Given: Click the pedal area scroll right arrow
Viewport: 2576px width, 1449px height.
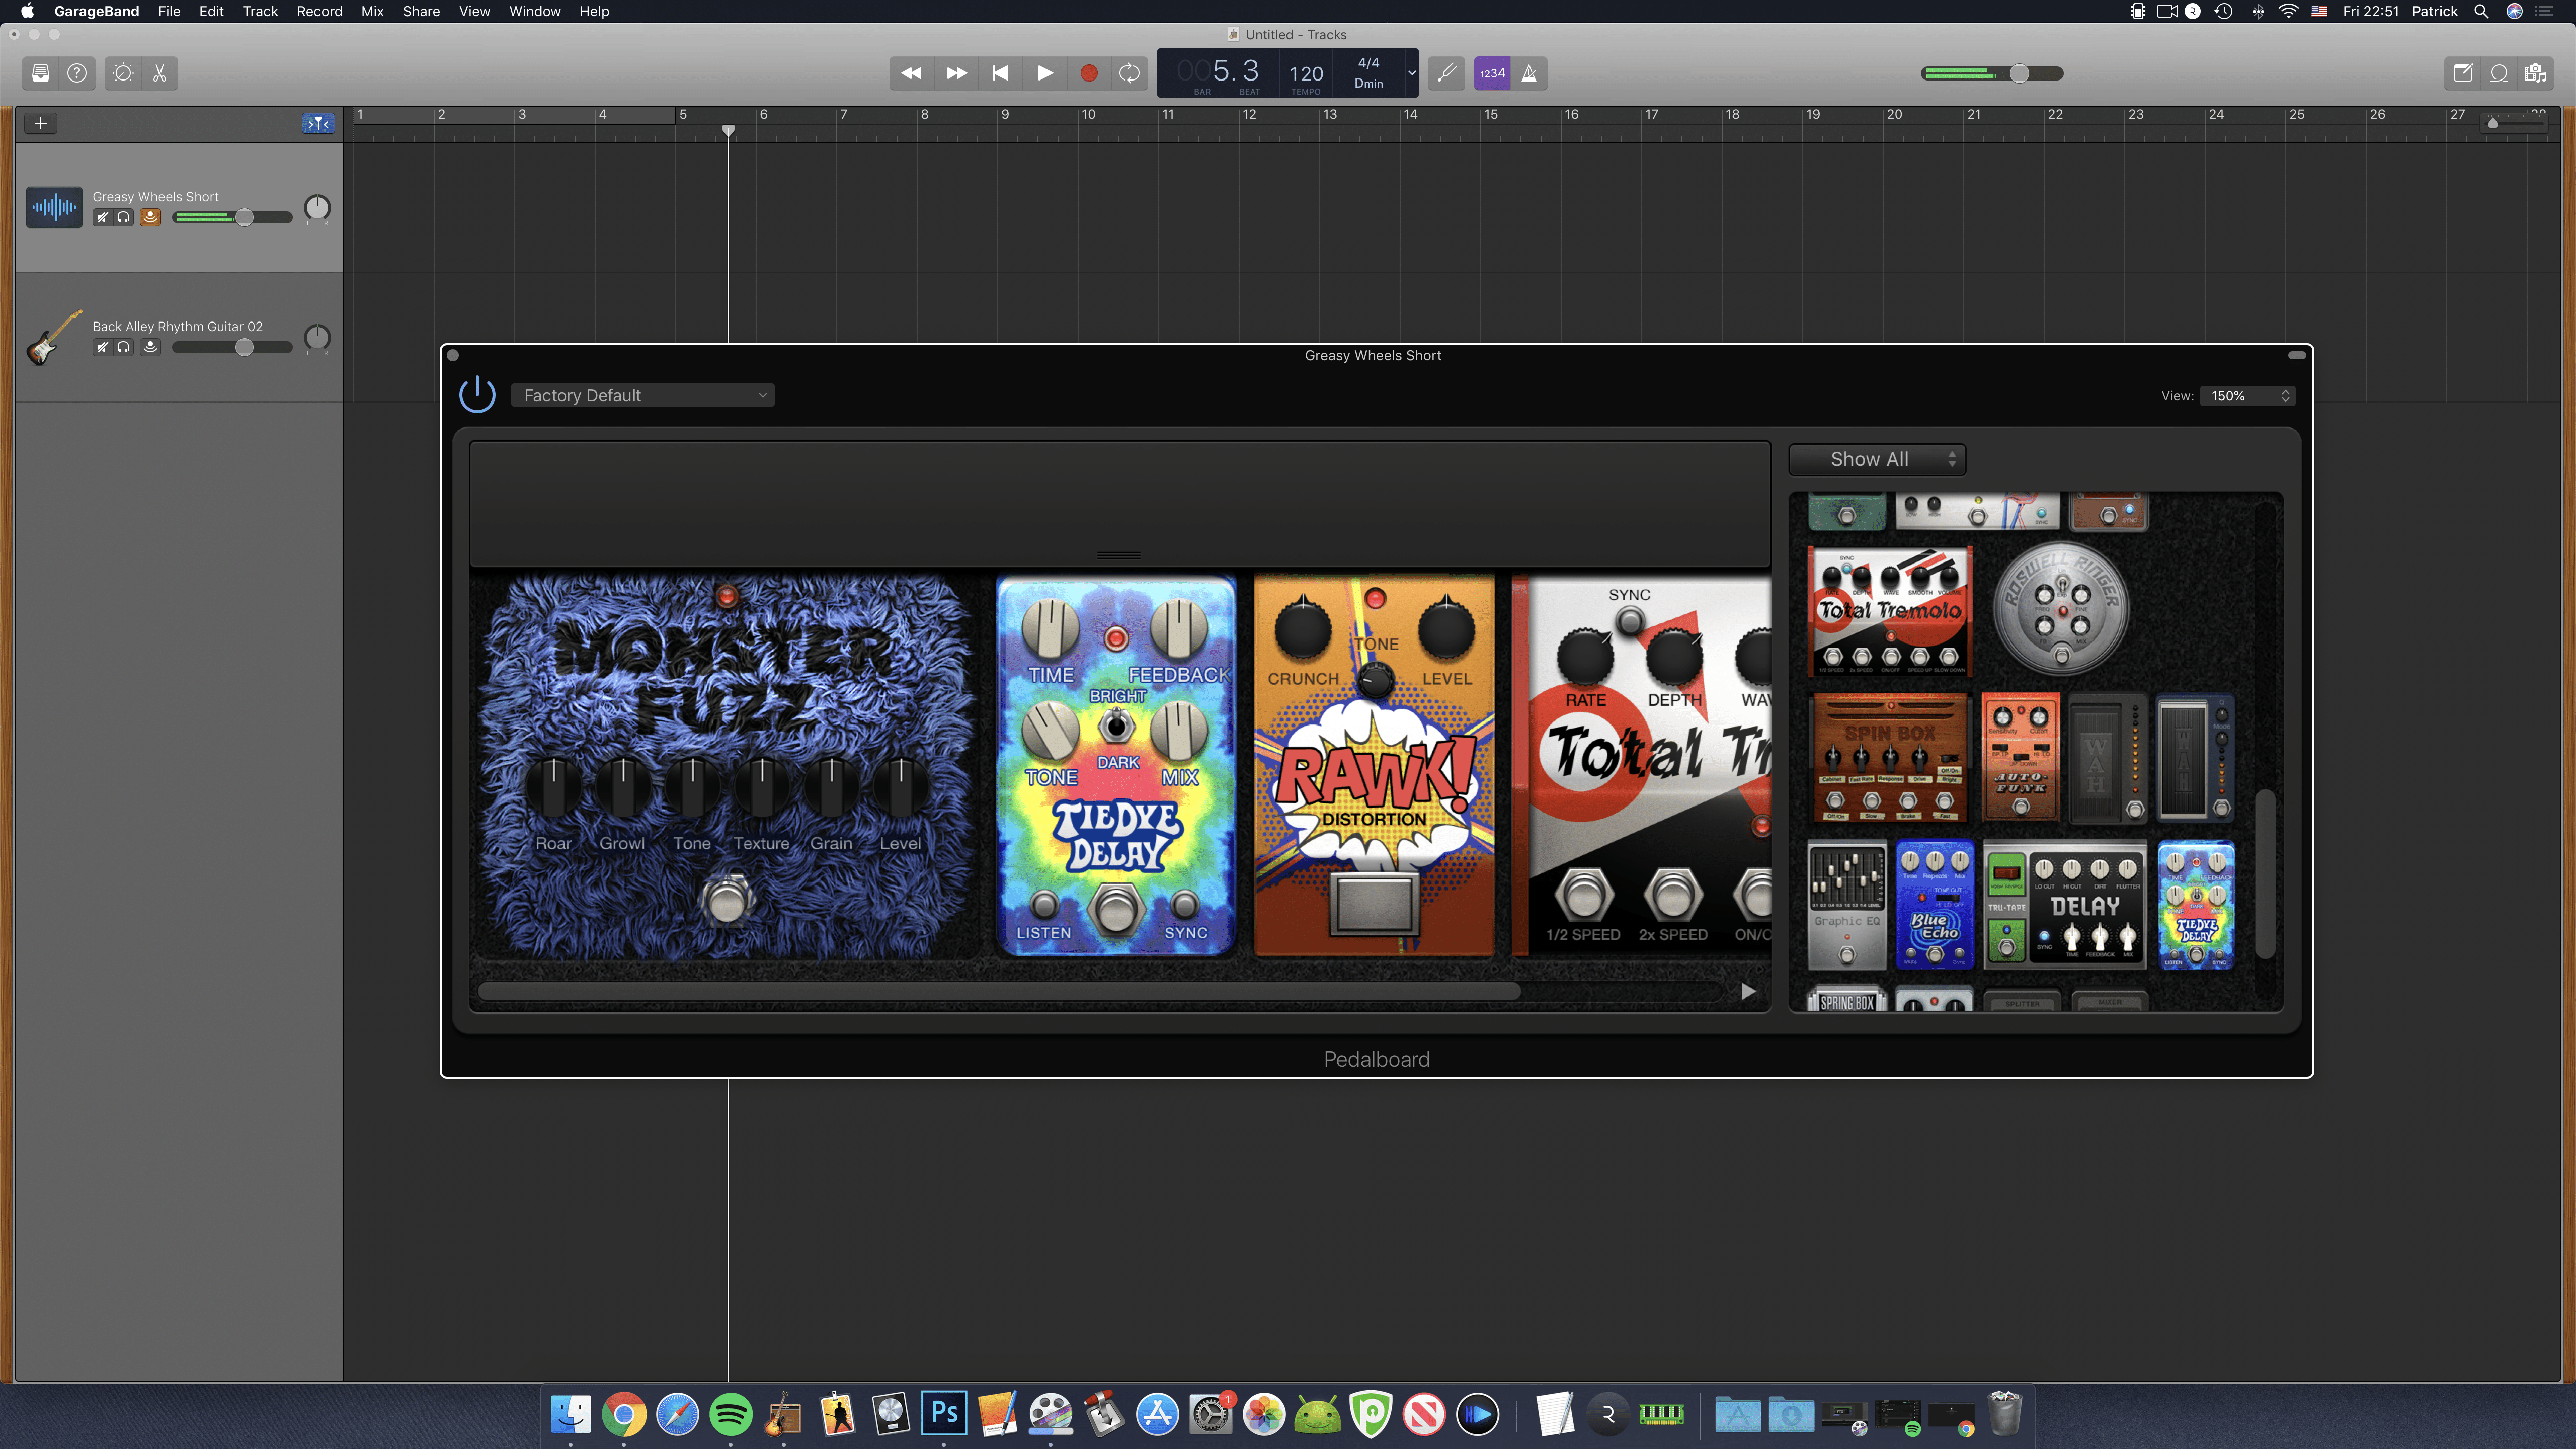Looking at the screenshot, I should coord(1748,991).
